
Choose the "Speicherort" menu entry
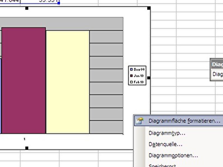click(162, 165)
